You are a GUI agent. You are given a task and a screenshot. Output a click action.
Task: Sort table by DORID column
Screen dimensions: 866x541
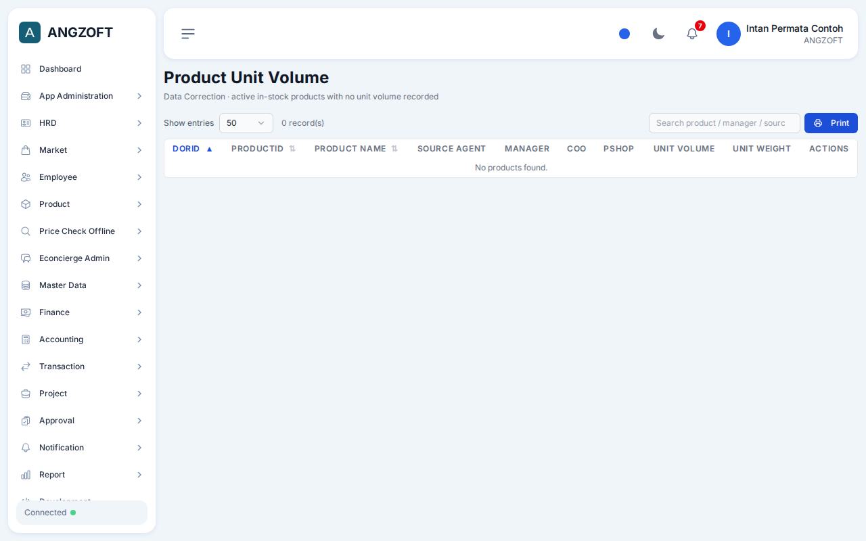tap(193, 149)
